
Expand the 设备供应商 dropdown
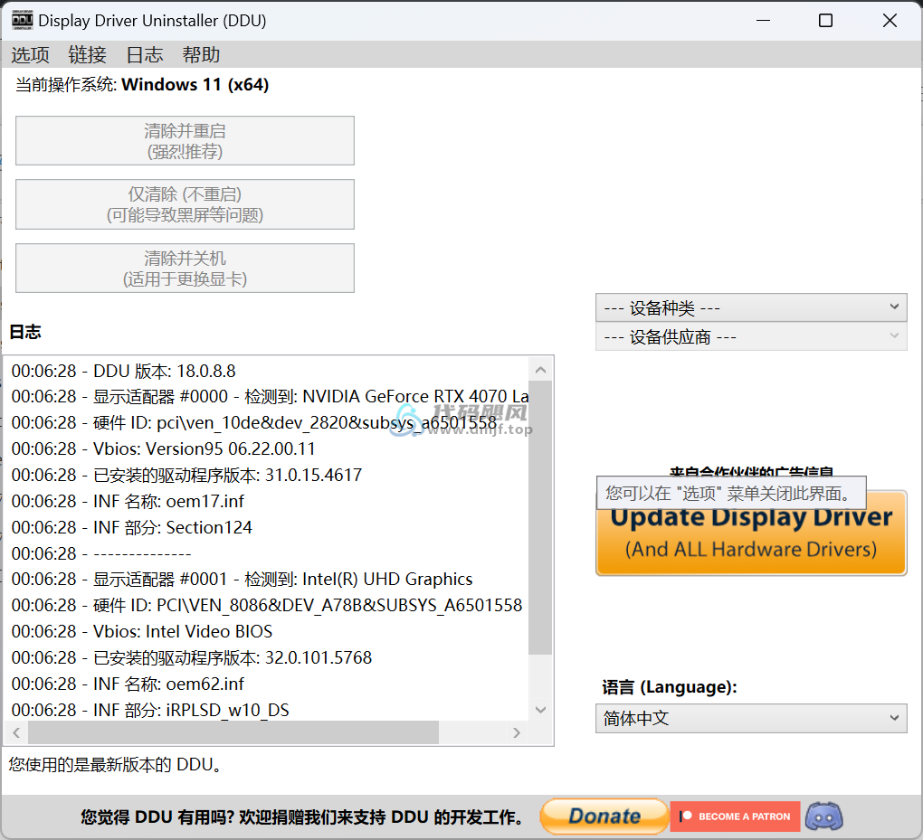point(751,336)
